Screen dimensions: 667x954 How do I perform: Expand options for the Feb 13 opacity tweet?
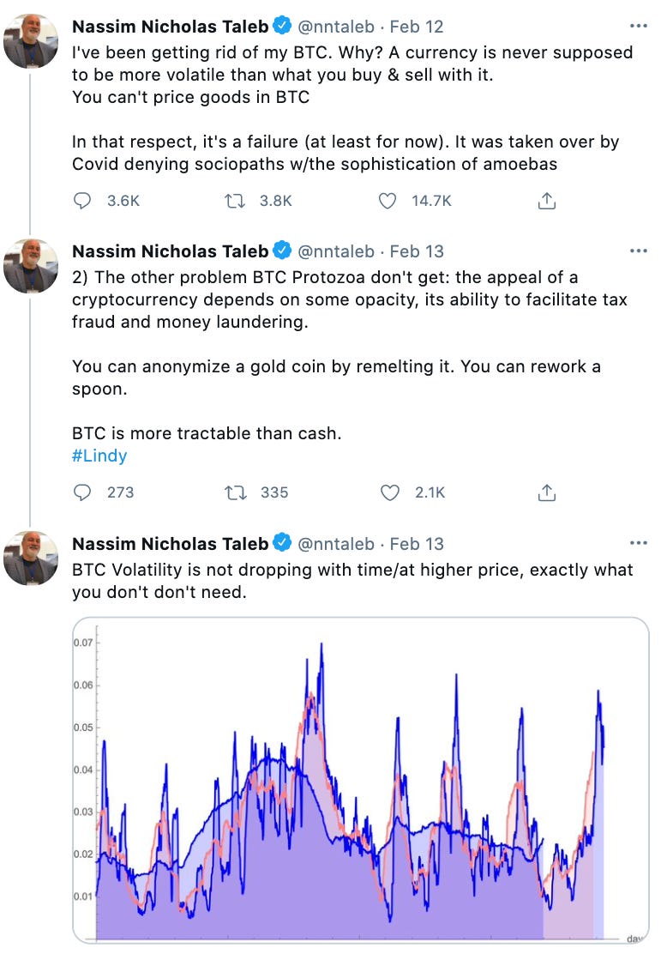pos(638,251)
